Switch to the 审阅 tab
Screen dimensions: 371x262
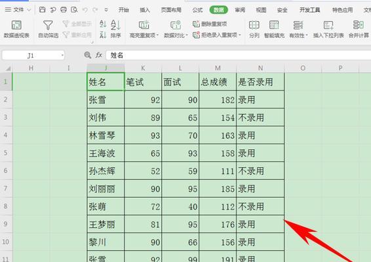[x=240, y=10]
